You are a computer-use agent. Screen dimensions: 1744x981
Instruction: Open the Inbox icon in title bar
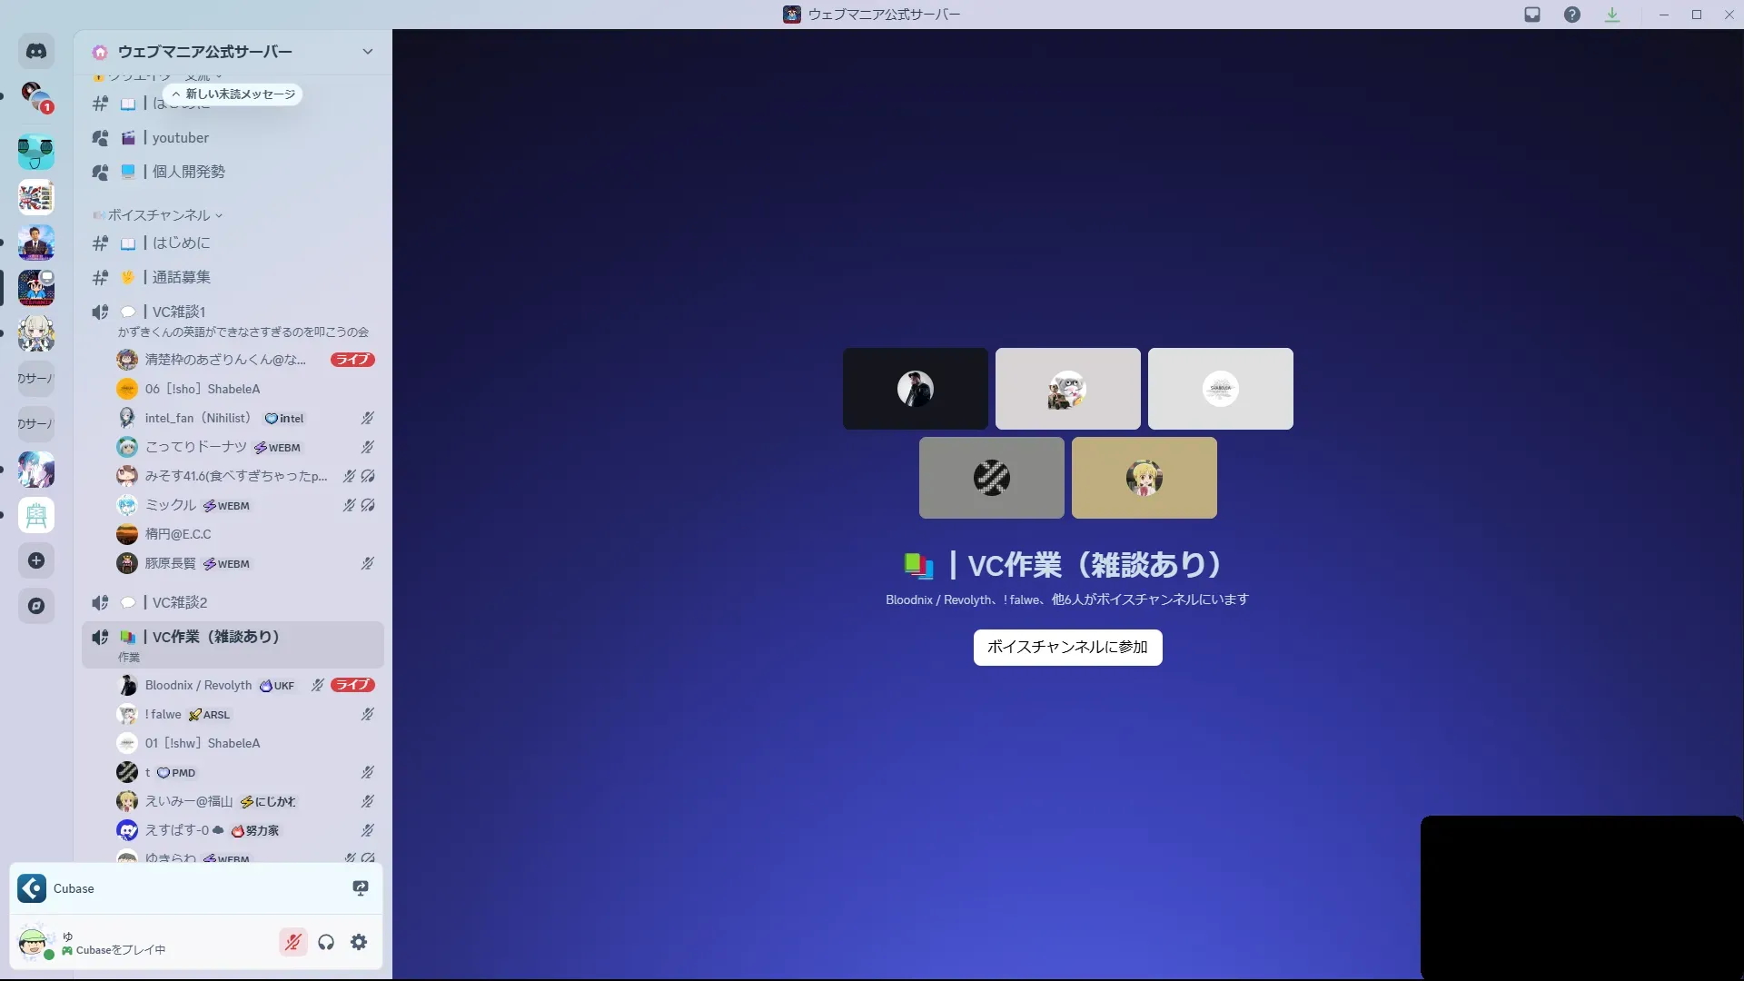pos(1532,15)
